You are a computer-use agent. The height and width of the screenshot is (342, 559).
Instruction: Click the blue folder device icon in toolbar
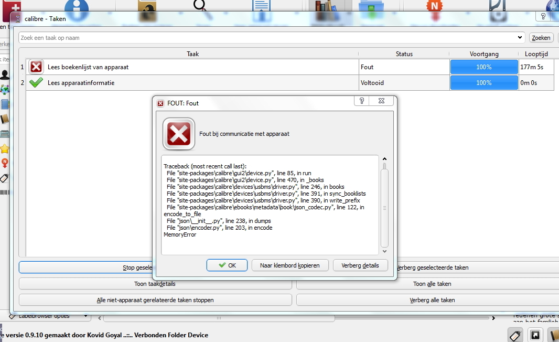click(x=371, y=10)
